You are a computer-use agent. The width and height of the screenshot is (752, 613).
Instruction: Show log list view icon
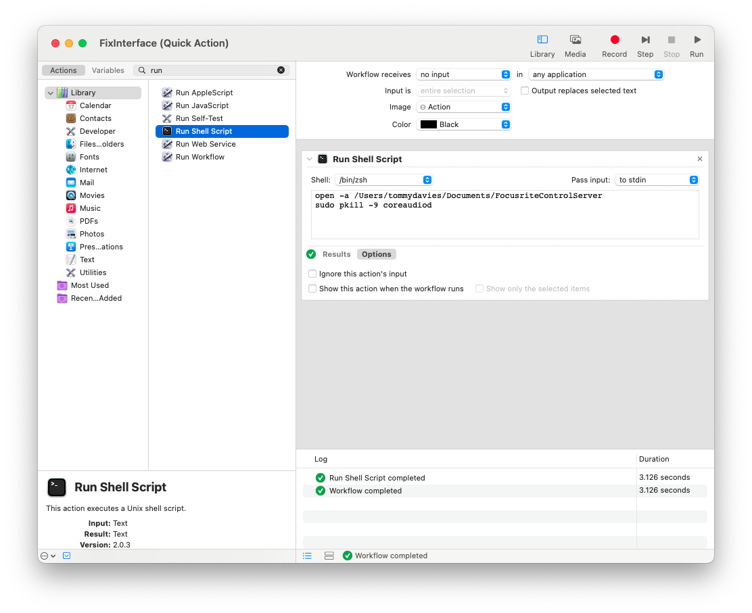point(308,556)
